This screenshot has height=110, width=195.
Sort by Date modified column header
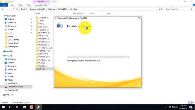coord(78,13)
